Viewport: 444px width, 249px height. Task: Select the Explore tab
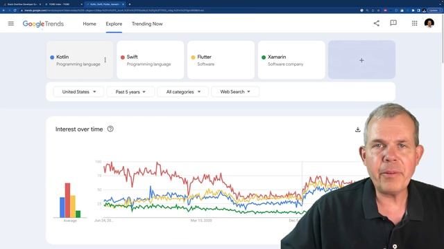(114, 24)
